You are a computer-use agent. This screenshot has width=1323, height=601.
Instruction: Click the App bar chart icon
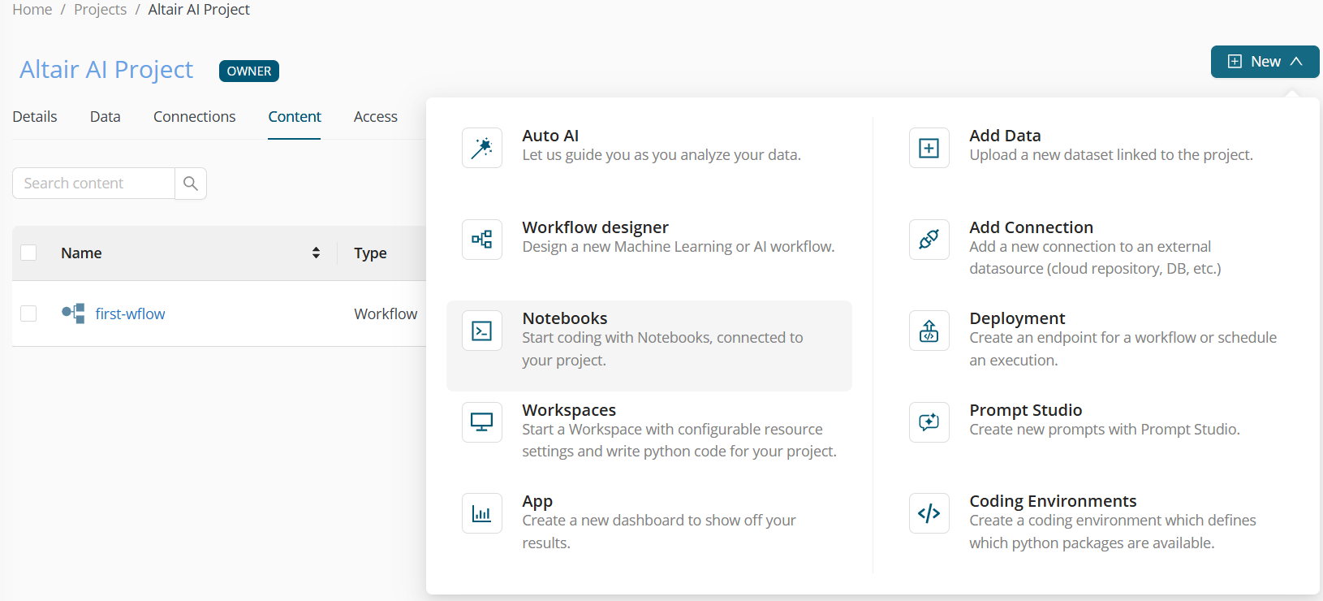click(482, 513)
